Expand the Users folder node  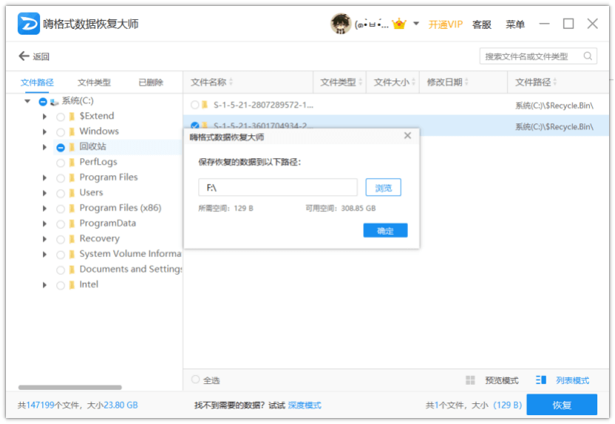(44, 193)
